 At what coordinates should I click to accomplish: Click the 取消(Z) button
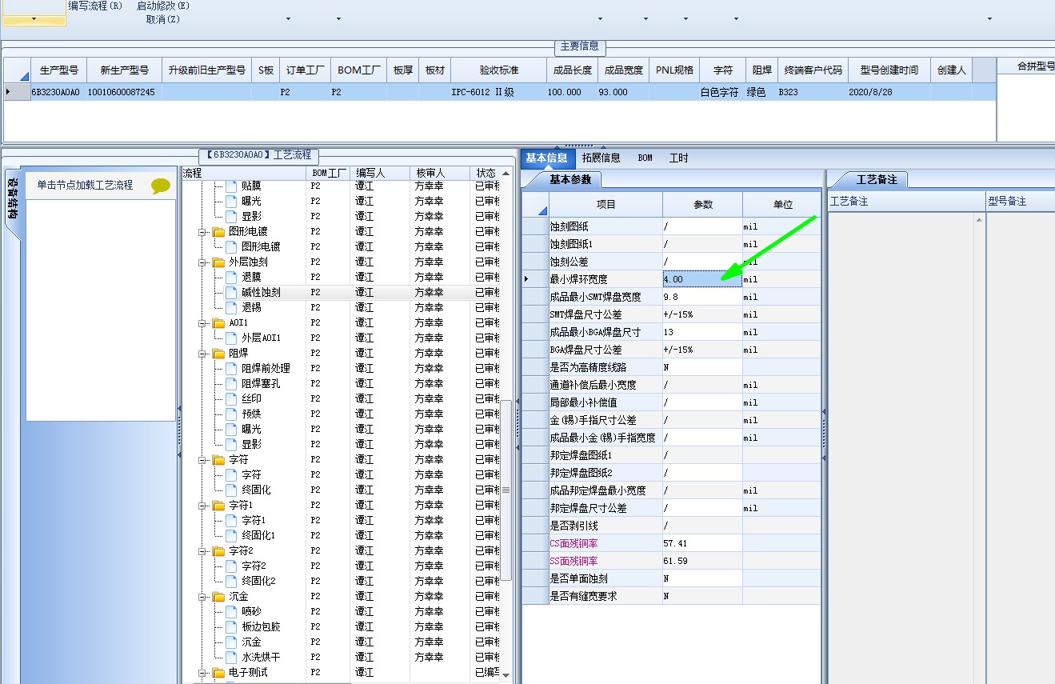(163, 19)
